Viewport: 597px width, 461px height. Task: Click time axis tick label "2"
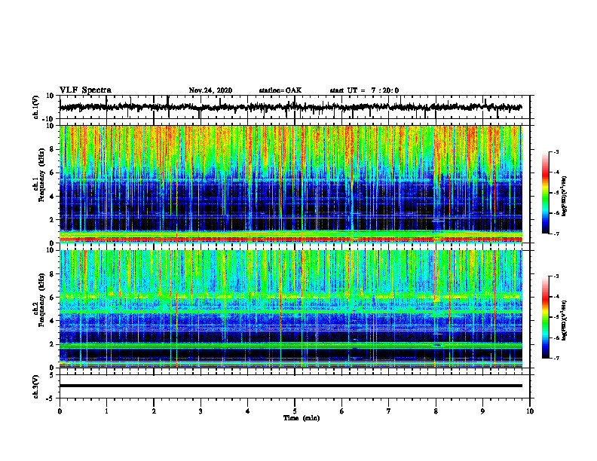click(x=154, y=411)
